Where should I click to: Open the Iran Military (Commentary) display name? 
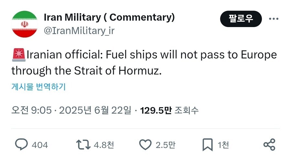click(x=109, y=17)
